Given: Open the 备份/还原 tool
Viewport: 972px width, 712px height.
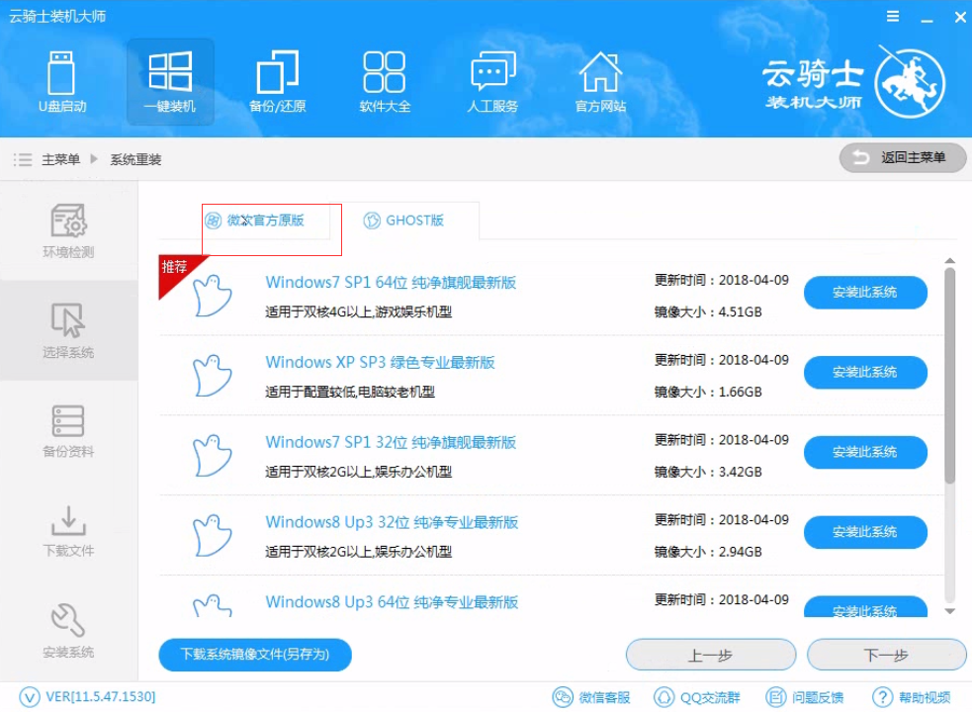Looking at the screenshot, I should [277, 81].
